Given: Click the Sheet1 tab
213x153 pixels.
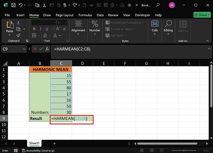Looking at the screenshot, I should coord(34,143).
